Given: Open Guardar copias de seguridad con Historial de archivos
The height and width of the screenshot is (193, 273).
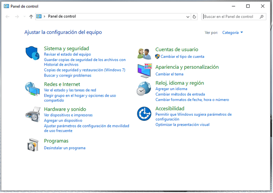Looking at the screenshot, I should (85, 62).
